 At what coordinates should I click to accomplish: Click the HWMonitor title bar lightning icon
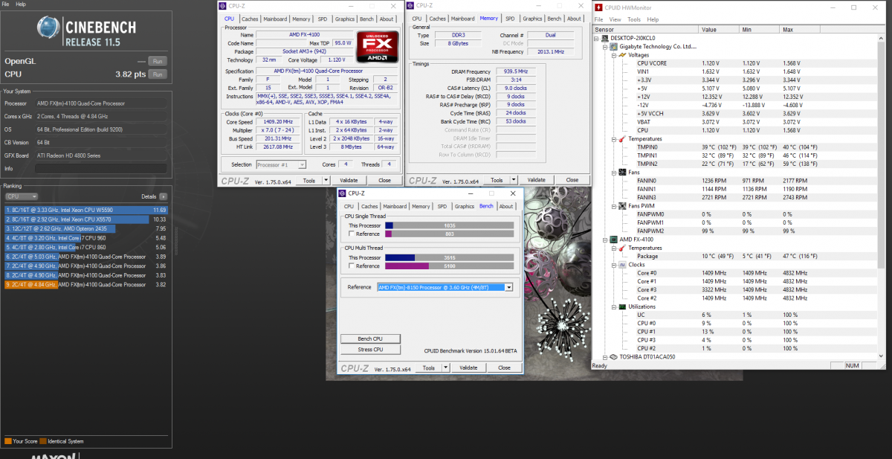[x=598, y=7]
